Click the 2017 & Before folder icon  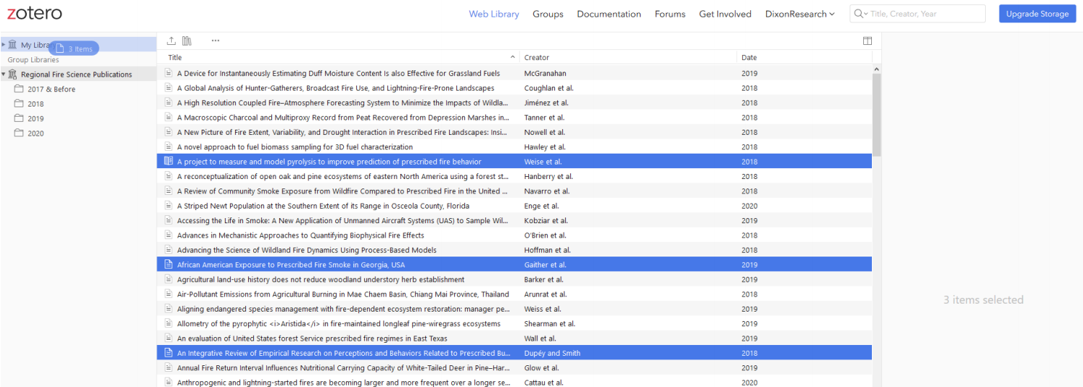pyautogui.click(x=19, y=89)
